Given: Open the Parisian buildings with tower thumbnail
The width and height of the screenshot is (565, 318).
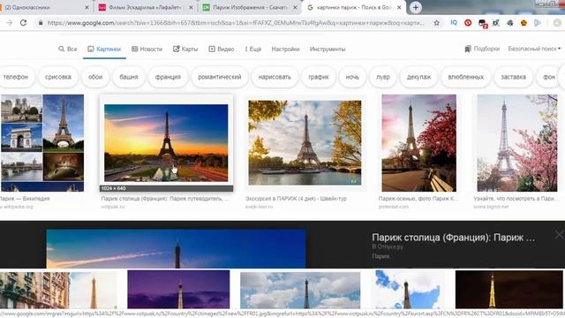Looking at the screenshot, I should pos(58,291).
